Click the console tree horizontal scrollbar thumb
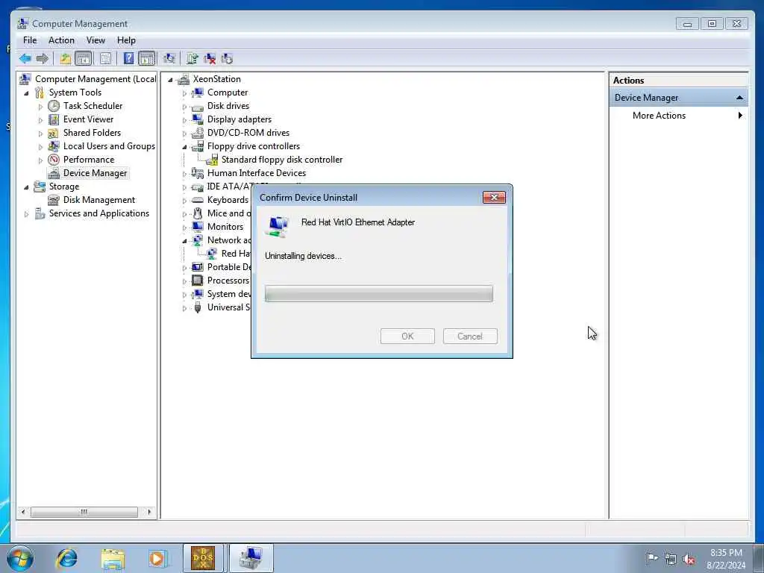The height and width of the screenshot is (573, 764). point(84,512)
